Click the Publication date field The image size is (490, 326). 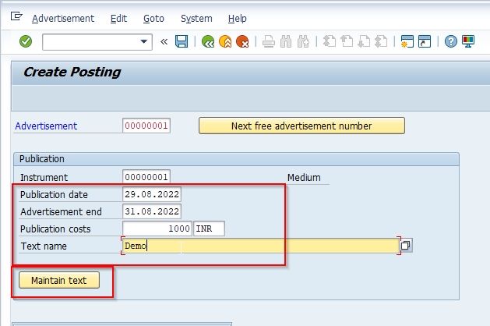tap(152, 194)
